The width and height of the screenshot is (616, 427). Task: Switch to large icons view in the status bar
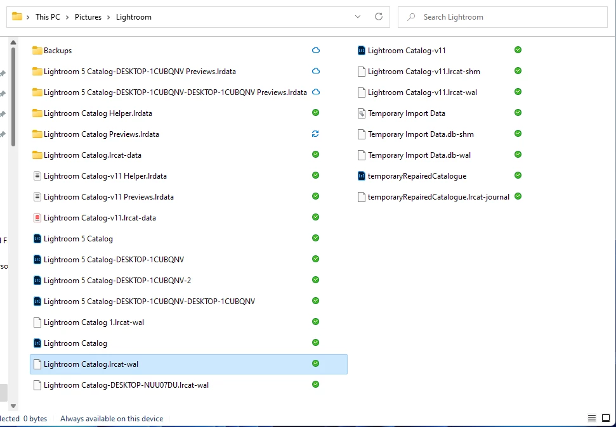(606, 418)
